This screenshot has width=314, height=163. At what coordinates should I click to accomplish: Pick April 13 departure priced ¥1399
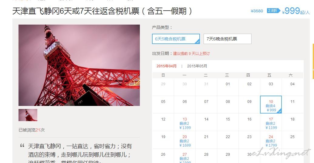point(185,122)
